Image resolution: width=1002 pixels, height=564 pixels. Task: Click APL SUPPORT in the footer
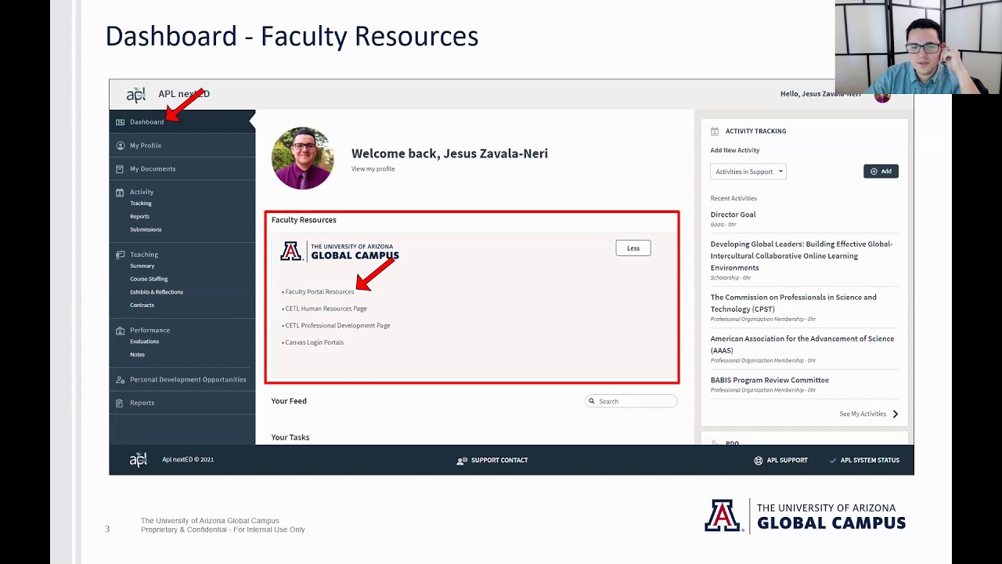click(x=787, y=461)
